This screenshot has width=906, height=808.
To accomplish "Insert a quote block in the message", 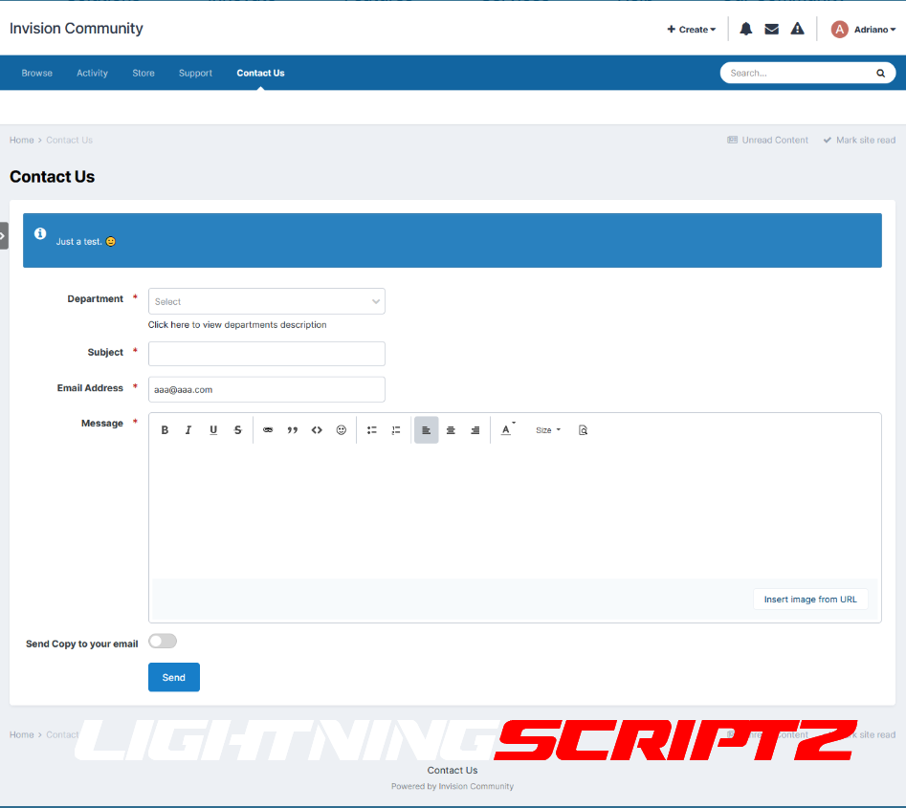I will (293, 430).
